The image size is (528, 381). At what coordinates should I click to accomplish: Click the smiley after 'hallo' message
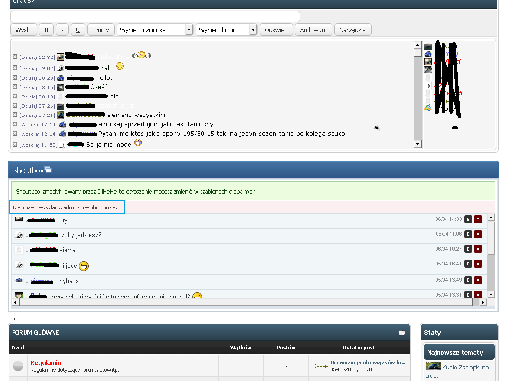[x=120, y=66]
